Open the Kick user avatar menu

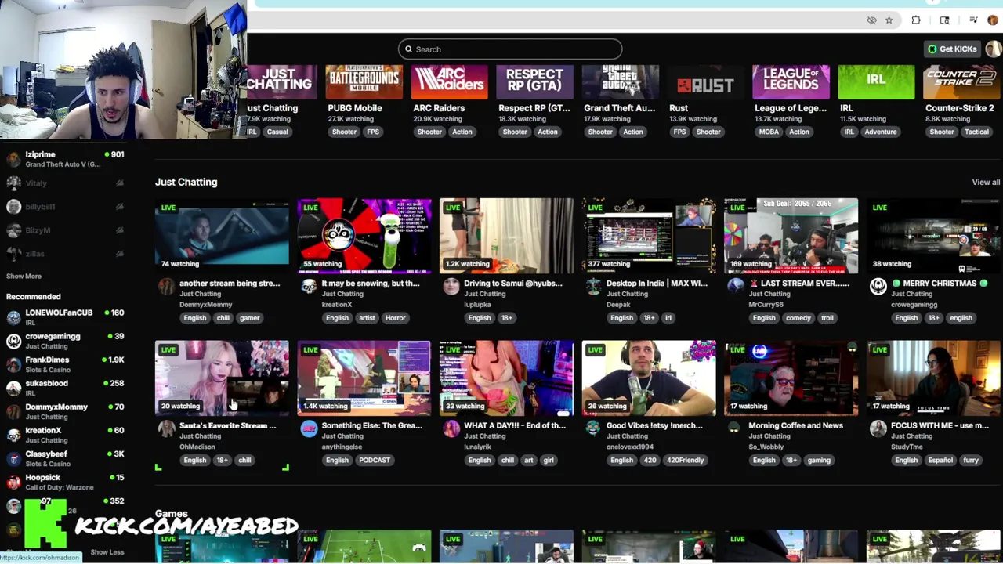click(993, 49)
